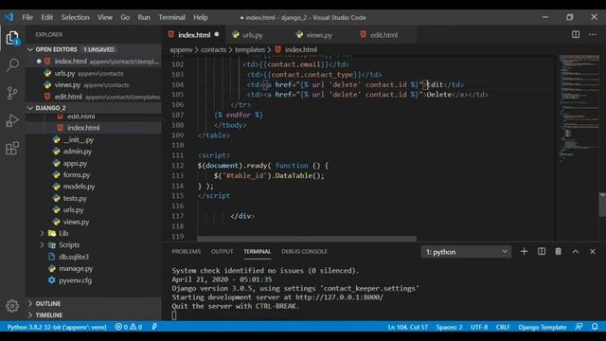
Task: Split the terminal panel
Action: [x=542, y=252]
